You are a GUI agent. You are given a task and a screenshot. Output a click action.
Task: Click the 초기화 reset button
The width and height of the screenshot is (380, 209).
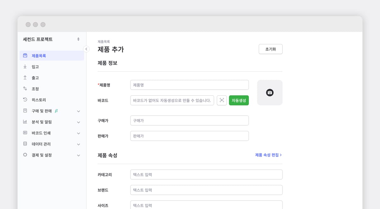[270, 49]
